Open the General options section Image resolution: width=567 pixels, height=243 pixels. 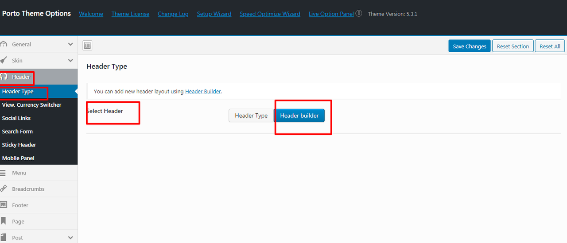(x=39, y=44)
